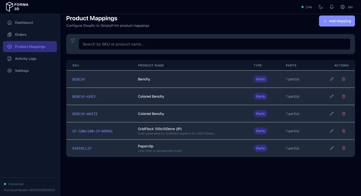Open Jan user account menu
Viewport: 361px width, 196px height.
click(347, 7)
